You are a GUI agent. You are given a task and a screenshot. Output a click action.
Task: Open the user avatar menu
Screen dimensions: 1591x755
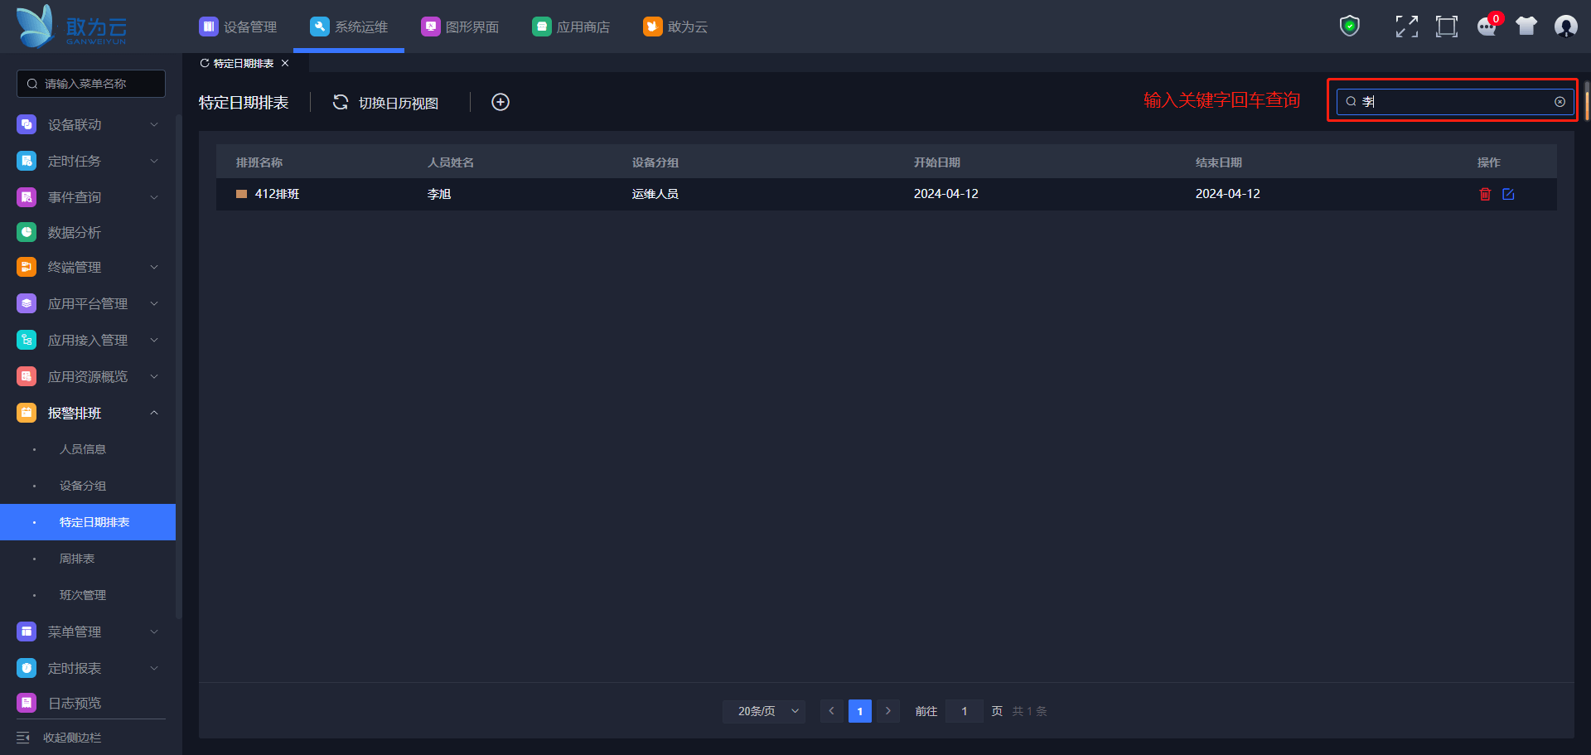click(1566, 27)
